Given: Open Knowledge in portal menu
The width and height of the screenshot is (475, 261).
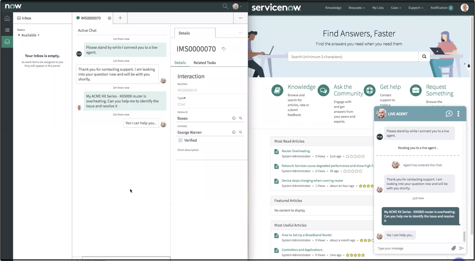Looking at the screenshot, I should coord(333,8).
